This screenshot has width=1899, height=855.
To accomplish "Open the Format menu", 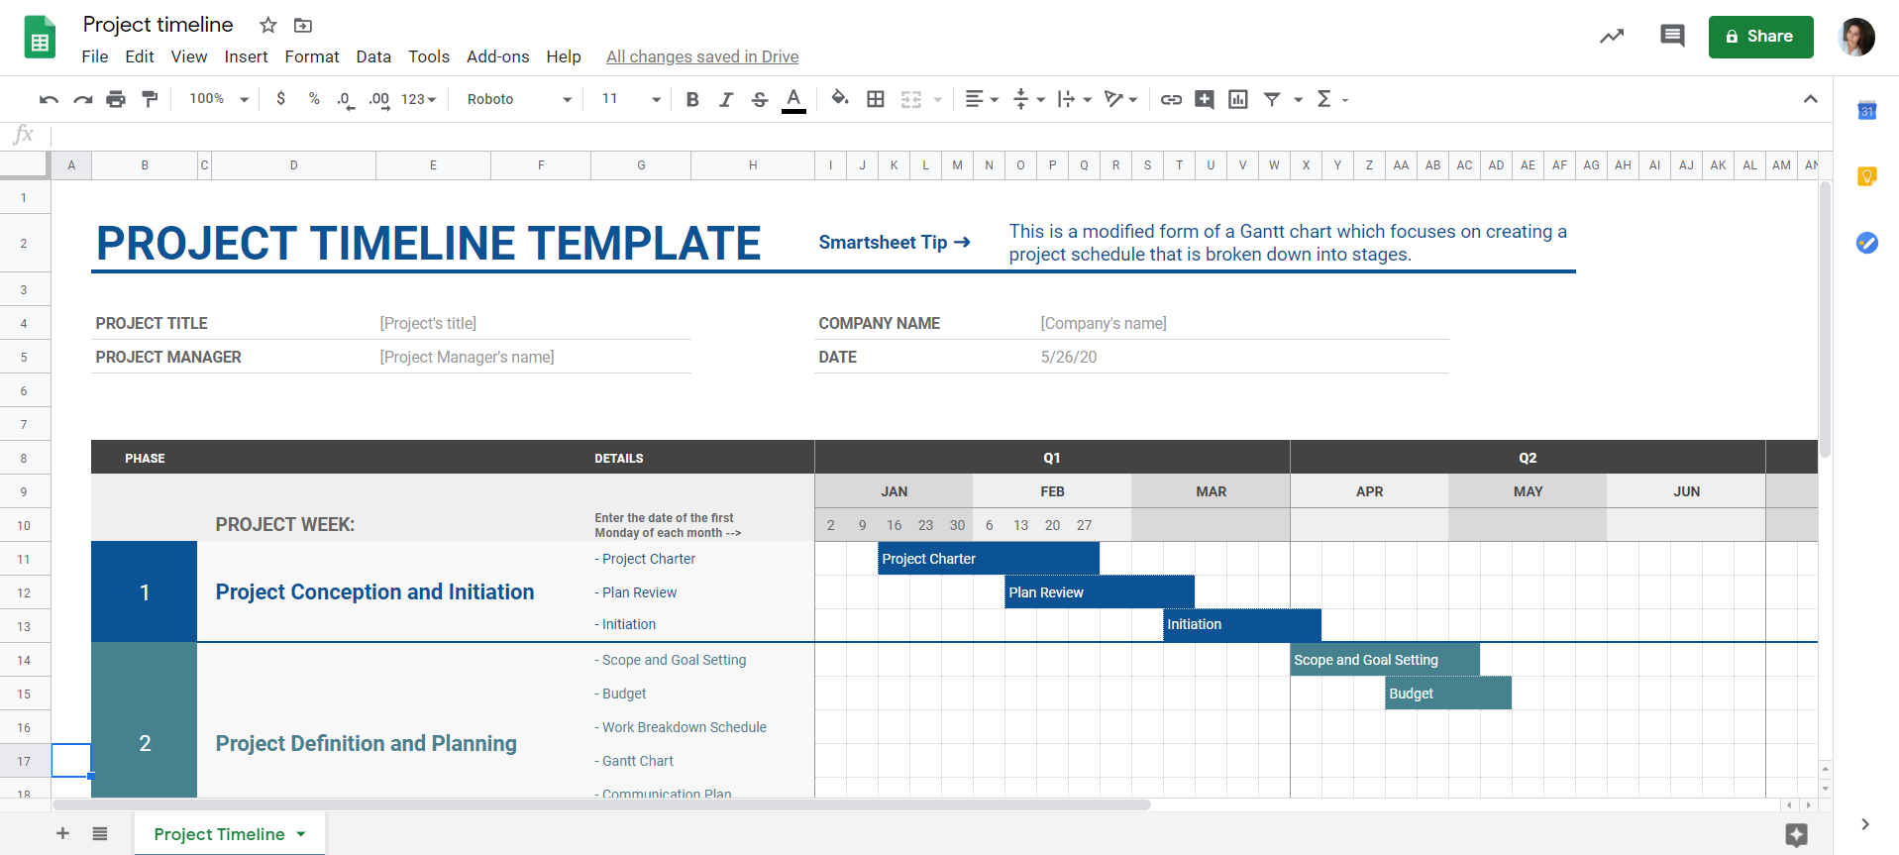I will pyautogui.click(x=311, y=56).
